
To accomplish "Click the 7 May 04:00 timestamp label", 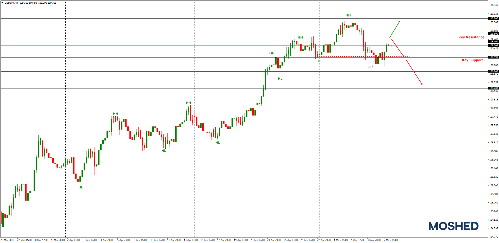I will click(391, 240).
